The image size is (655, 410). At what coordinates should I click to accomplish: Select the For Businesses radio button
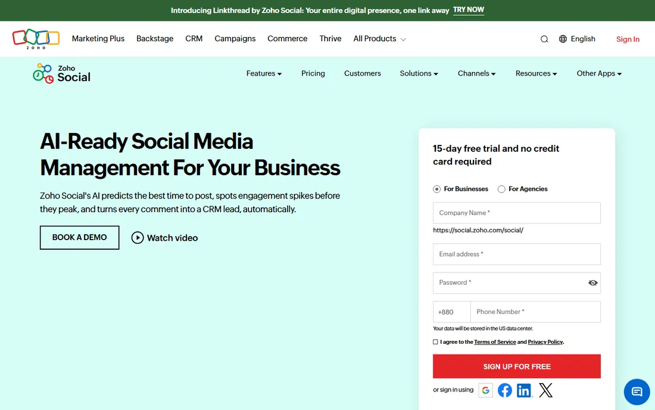click(x=436, y=190)
